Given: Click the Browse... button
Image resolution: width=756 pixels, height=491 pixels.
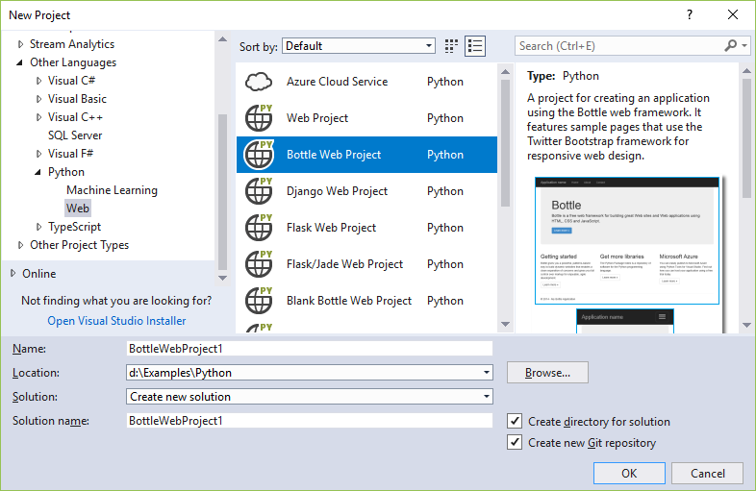Looking at the screenshot, I should 547,373.
